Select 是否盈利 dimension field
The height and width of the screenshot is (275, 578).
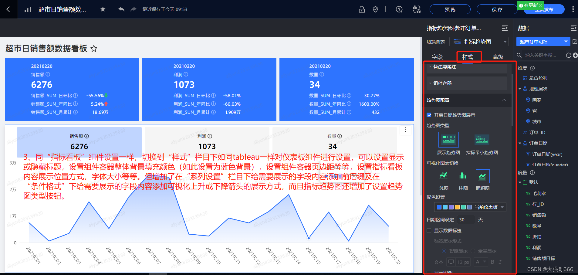tap(538, 78)
